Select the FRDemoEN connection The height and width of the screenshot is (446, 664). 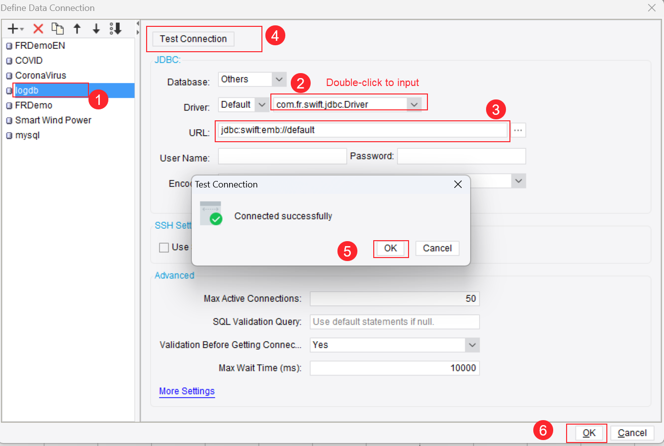(68, 46)
